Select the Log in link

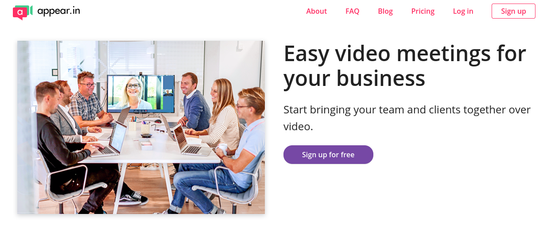(x=463, y=11)
